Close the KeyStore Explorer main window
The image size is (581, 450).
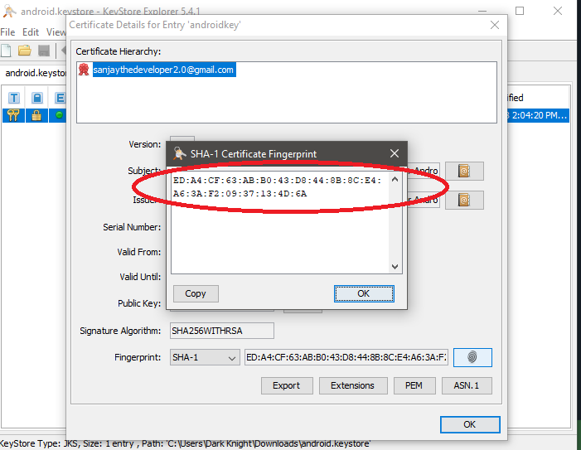(558, 11)
